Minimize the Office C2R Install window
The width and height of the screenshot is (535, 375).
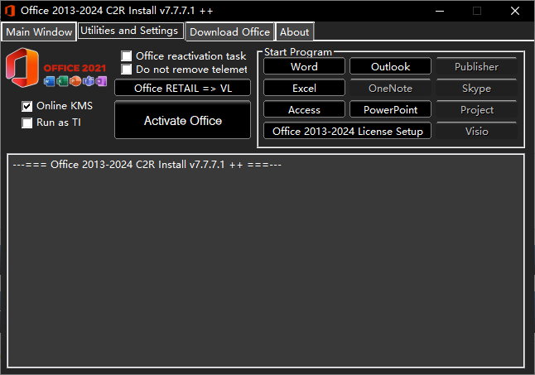[x=440, y=11]
